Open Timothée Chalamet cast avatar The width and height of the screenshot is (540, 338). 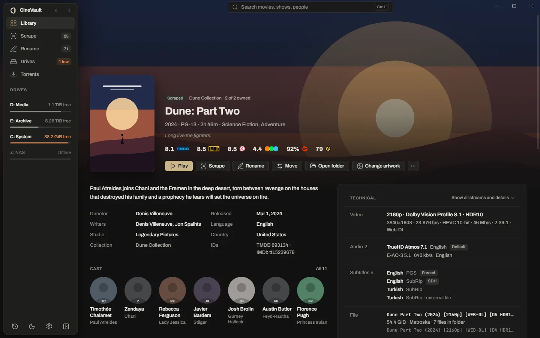tap(103, 290)
